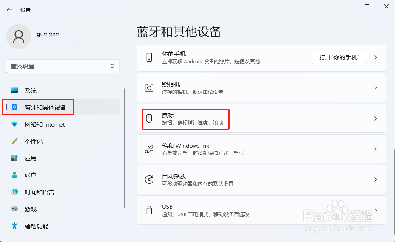Click the 查找设置 search field
The image size is (395, 242).
57,66
